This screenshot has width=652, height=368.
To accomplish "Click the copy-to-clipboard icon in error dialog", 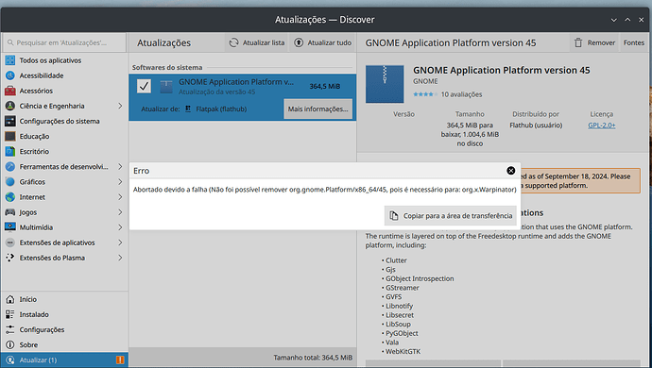I will 393,215.
